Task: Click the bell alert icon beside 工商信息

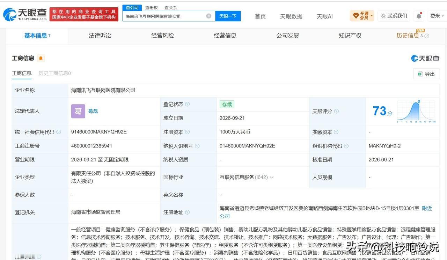Action: (41, 58)
